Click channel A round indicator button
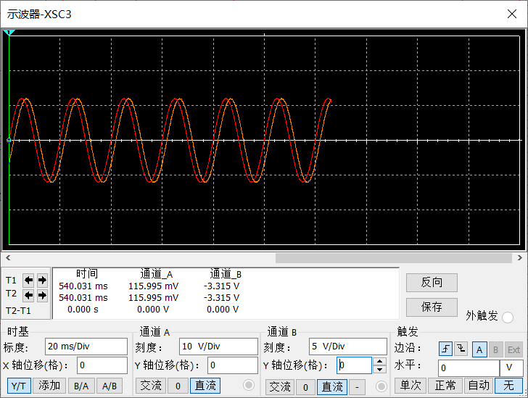 [x=249, y=385]
